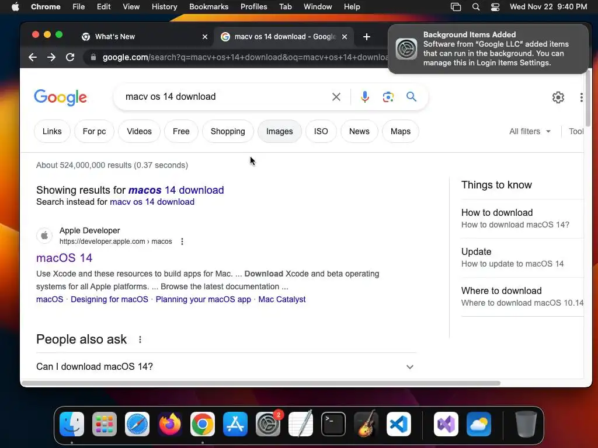Open the Profiles menu
The height and width of the screenshot is (448, 598).
click(253, 6)
